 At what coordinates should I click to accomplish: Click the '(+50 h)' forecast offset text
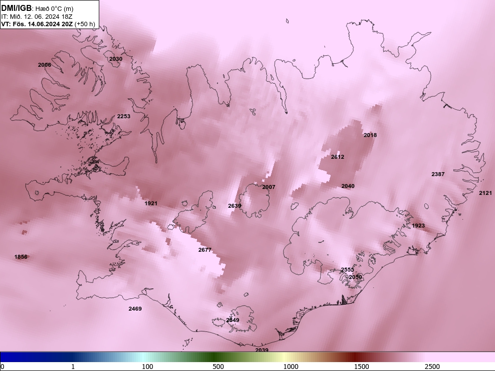pyautogui.click(x=85, y=24)
